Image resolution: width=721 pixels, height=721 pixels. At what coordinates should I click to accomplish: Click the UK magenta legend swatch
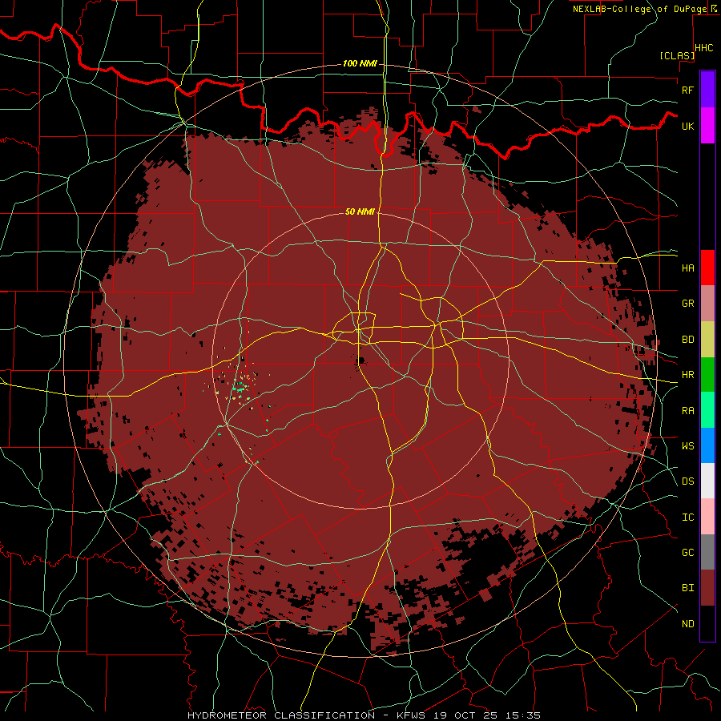(x=707, y=126)
